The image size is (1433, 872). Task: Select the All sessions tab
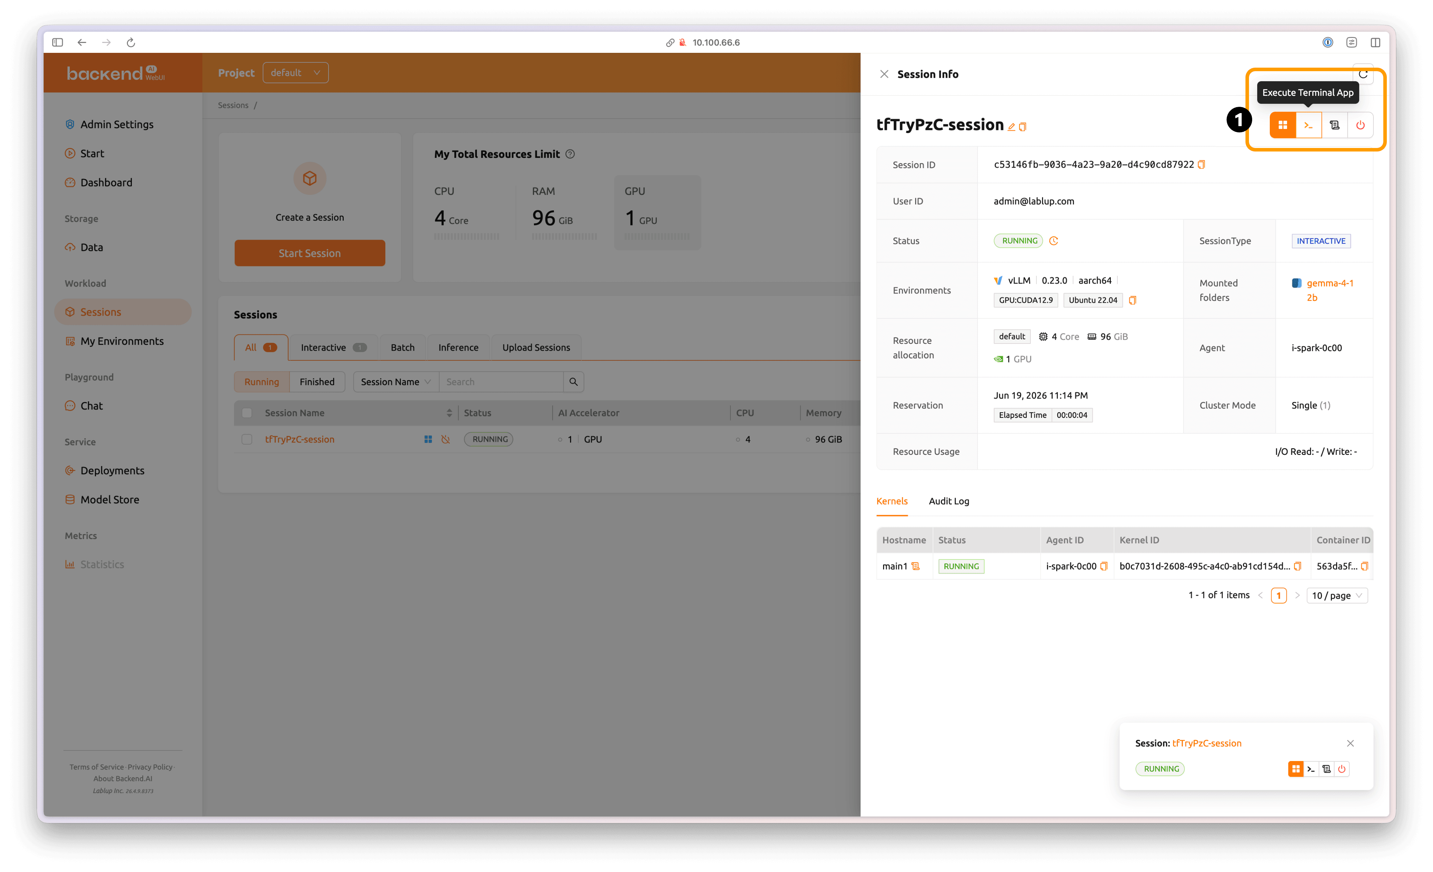(261, 348)
